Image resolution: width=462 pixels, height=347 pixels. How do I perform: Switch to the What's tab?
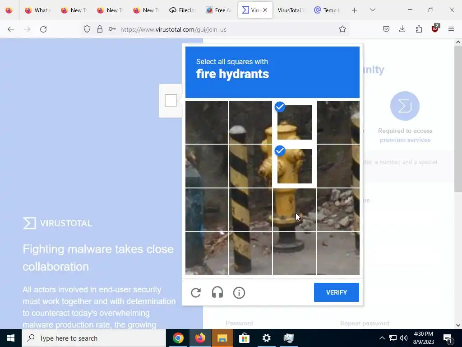[38, 10]
